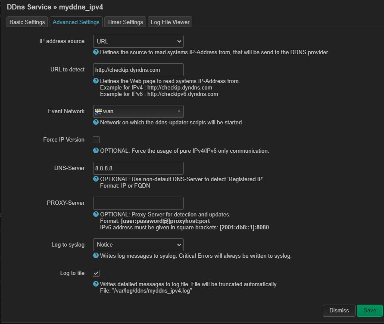Click help icon under URL to detect field

[96, 81]
